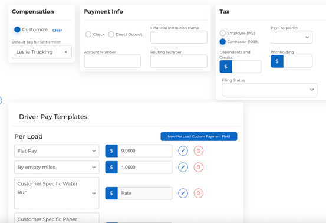Focus the Financial Institution Name field
Viewport: 326px width, 223px height.
tap(179, 37)
